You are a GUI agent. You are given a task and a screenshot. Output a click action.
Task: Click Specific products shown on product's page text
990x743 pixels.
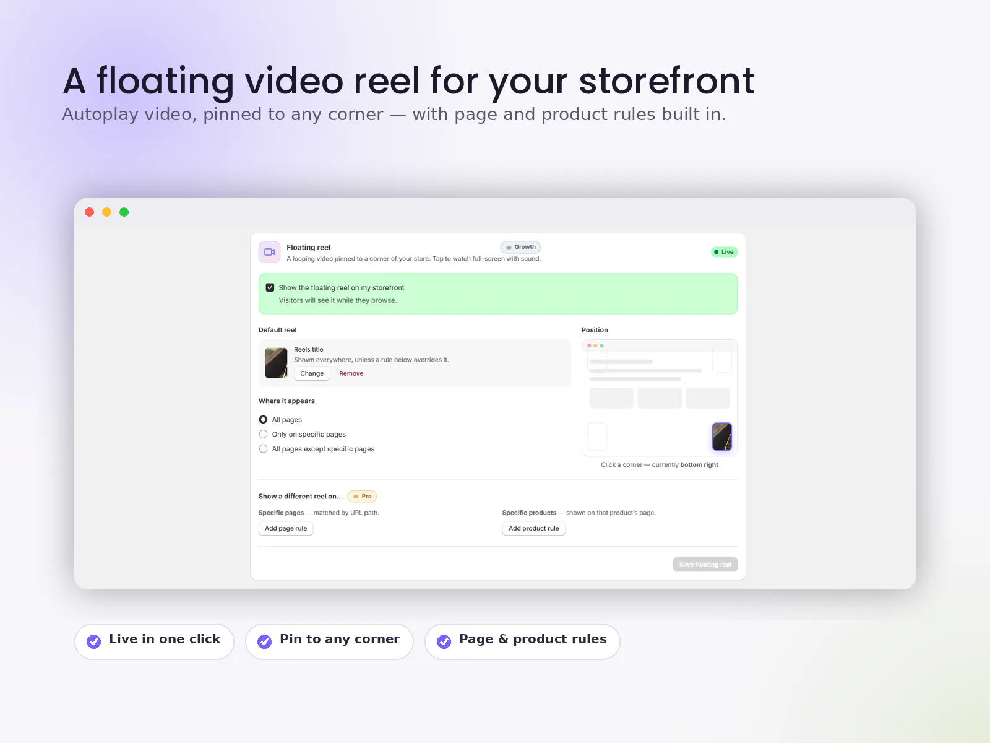click(579, 513)
